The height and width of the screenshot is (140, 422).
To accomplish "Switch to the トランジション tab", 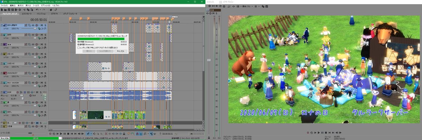I will [41, 14].
